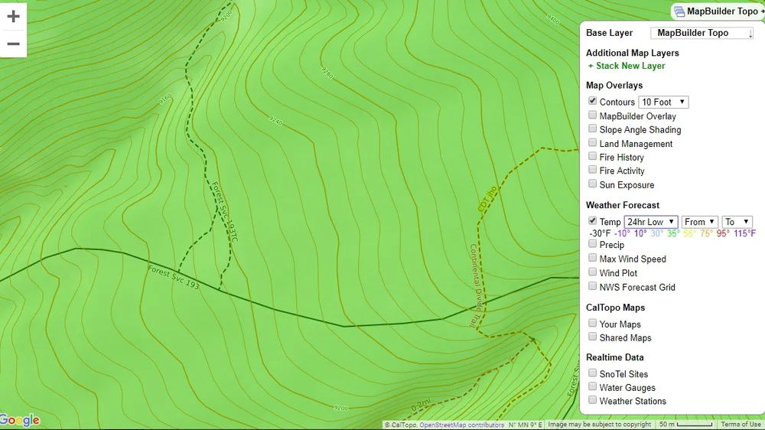Check the Fire History overlay
765x430 pixels.
coord(592,156)
